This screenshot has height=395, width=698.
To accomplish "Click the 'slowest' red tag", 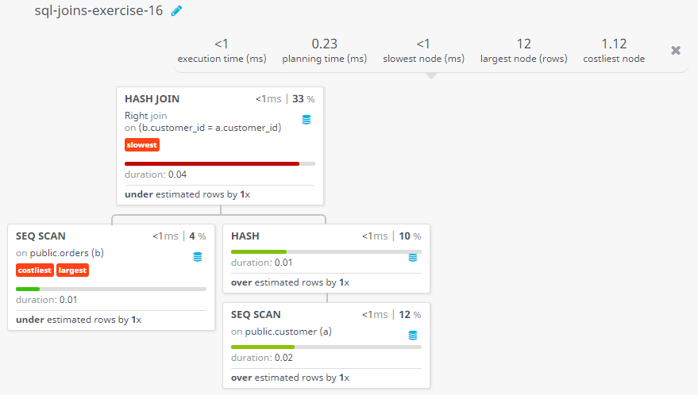I will pos(142,145).
